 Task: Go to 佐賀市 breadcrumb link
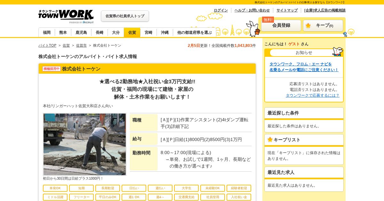click(81, 46)
